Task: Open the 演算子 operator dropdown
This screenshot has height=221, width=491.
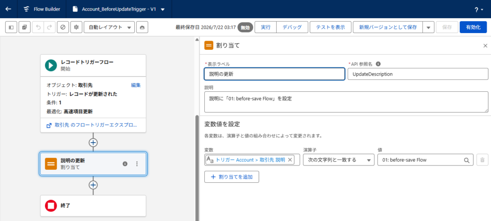Action: tap(339, 160)
